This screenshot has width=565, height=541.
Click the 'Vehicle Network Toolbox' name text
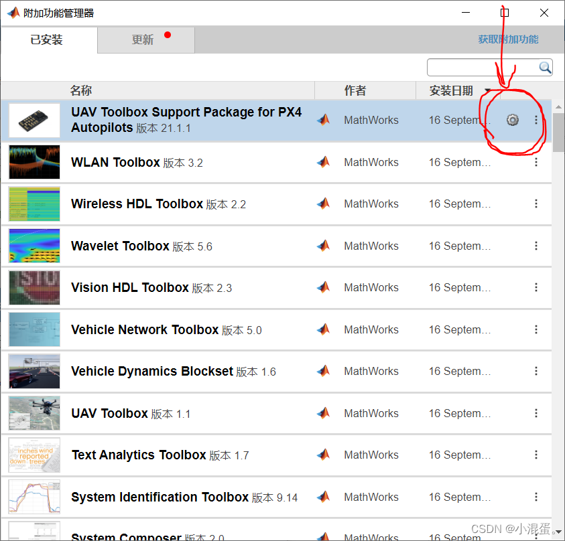[x=145, y=329]
